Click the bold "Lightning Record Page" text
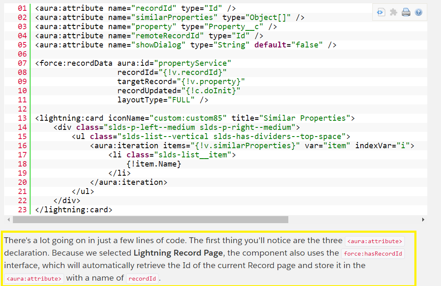 [x=178, y=253]
